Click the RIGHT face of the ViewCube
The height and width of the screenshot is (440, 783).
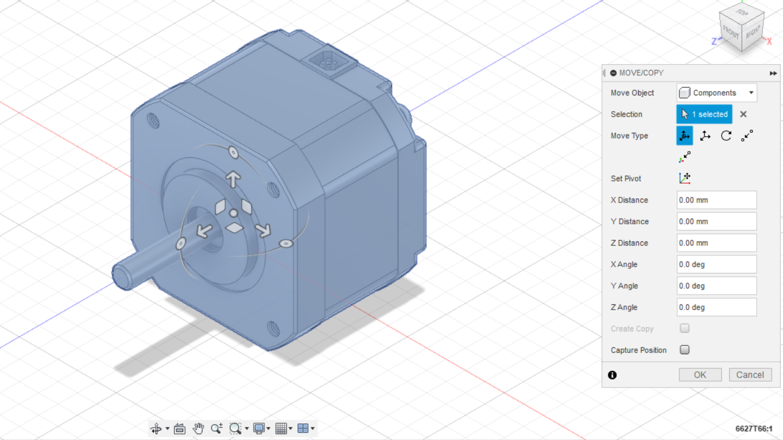753,33
